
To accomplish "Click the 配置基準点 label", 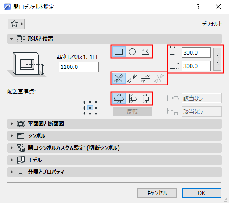I will click(21, 92).
